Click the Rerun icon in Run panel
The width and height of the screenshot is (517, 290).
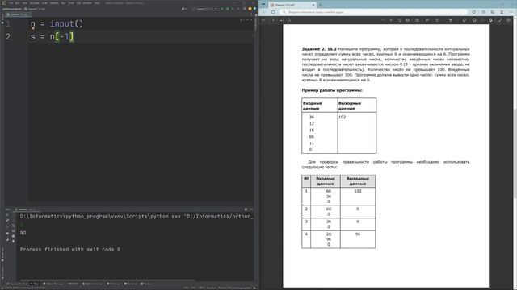click(x=7, y=215)
